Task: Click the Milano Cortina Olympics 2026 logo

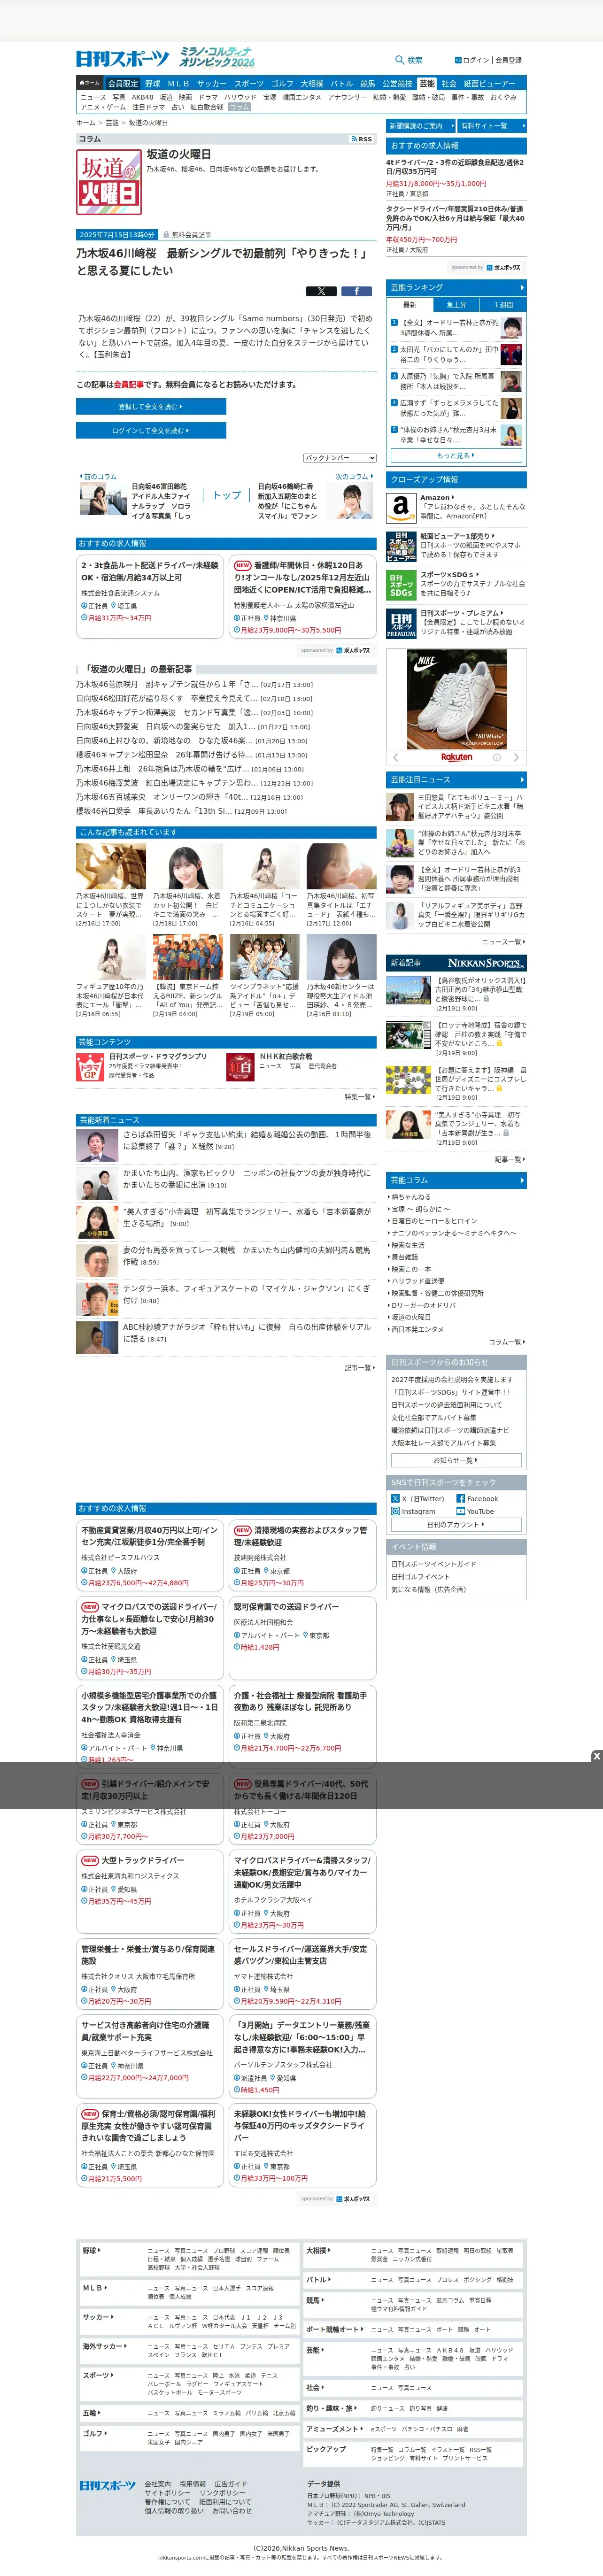Action: pos(217,57)
